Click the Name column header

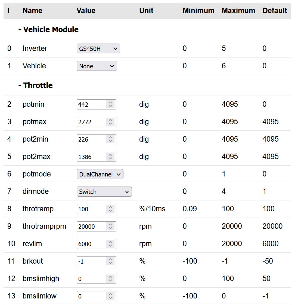(32, 11)
